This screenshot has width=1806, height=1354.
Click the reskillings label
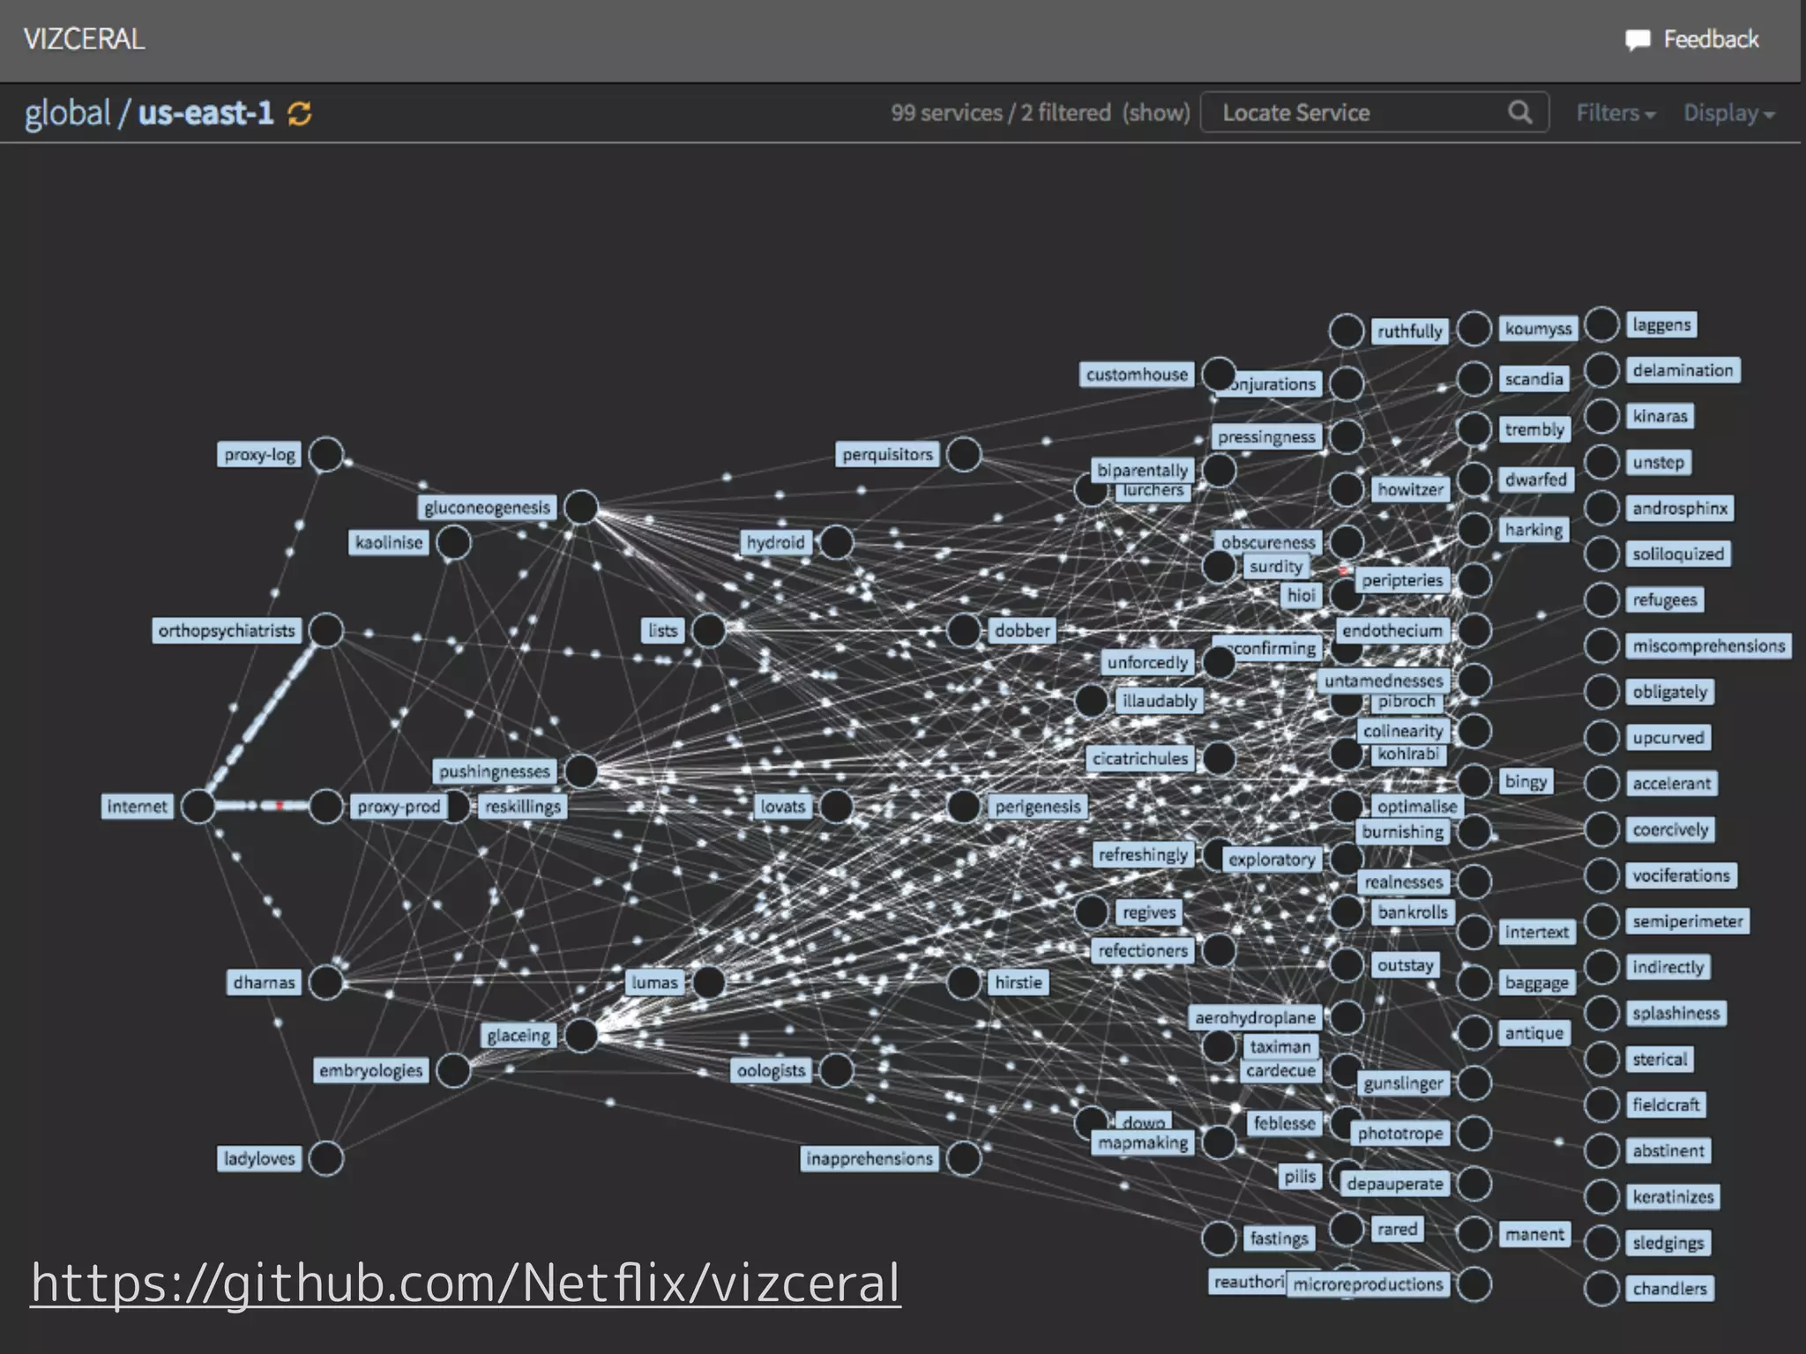coord(523,807)
